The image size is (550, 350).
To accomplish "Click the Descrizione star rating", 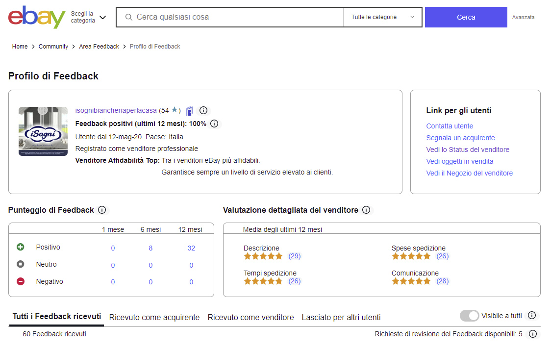I will tap(263, 256).
